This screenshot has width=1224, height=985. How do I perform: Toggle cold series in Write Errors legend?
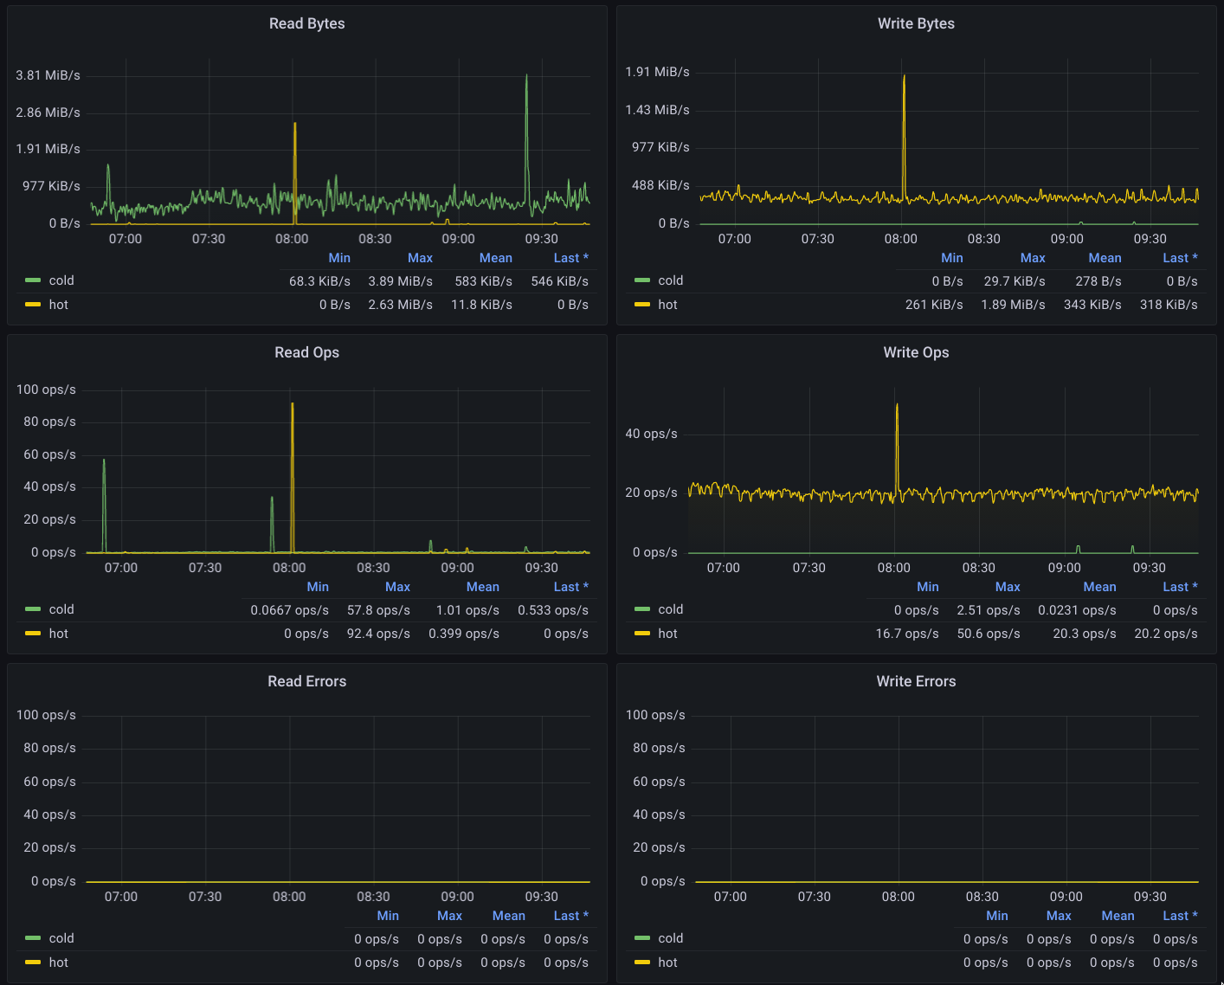click(x=671, y=938)
